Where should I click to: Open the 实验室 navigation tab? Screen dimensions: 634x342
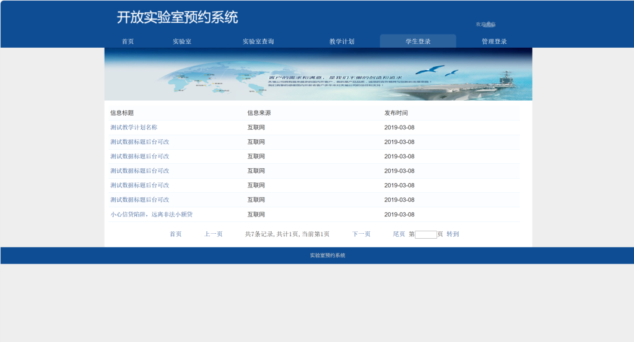182,41
